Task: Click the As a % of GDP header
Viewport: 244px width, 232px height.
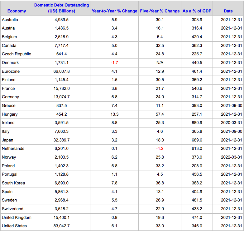Action: point(197,11)
